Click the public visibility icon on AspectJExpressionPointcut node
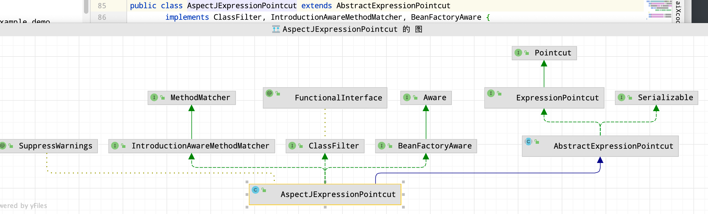708x214 pixels. pos(264,190)
